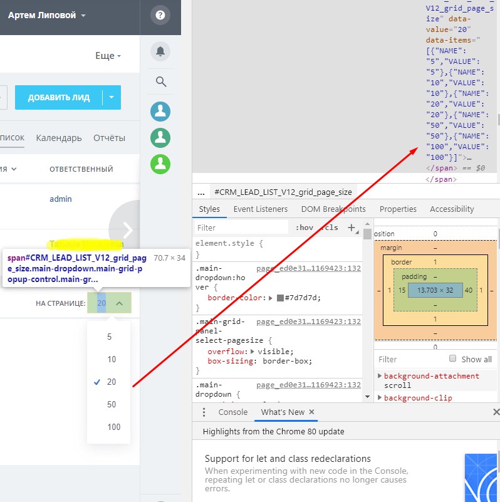Close the What's New tab
This screenshot has width=500, height=502.
coord(311,412)
